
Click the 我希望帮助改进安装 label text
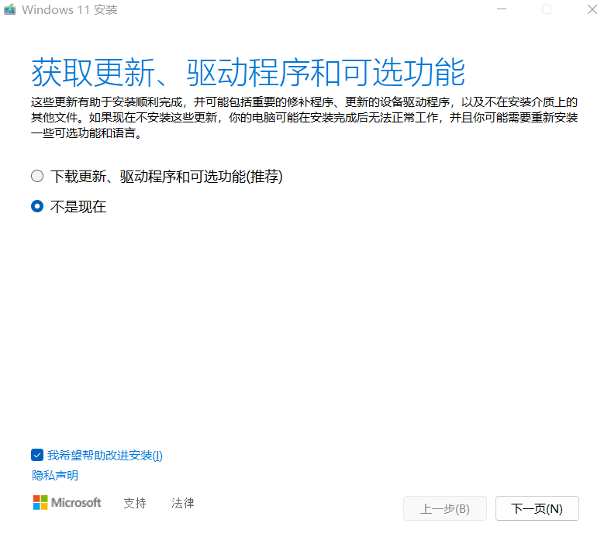tap(105, 455)
